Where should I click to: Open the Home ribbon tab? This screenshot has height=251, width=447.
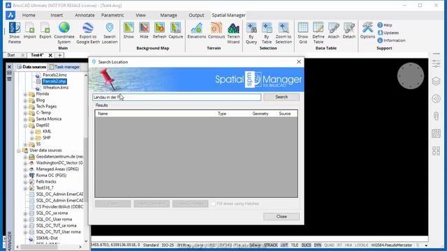click(x=29, y=15)
